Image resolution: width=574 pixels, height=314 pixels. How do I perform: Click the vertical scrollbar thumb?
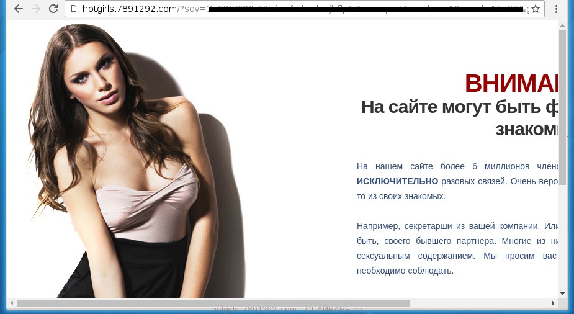(562, 105)
